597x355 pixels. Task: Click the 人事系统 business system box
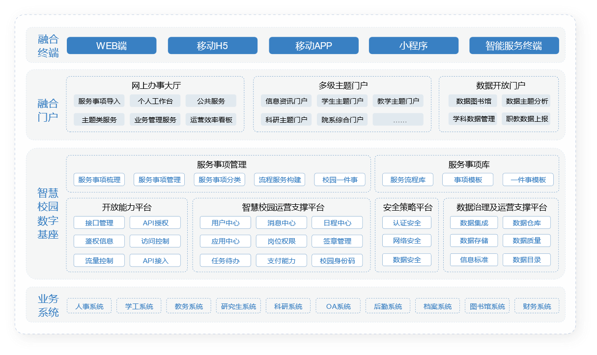pos(89,306)
